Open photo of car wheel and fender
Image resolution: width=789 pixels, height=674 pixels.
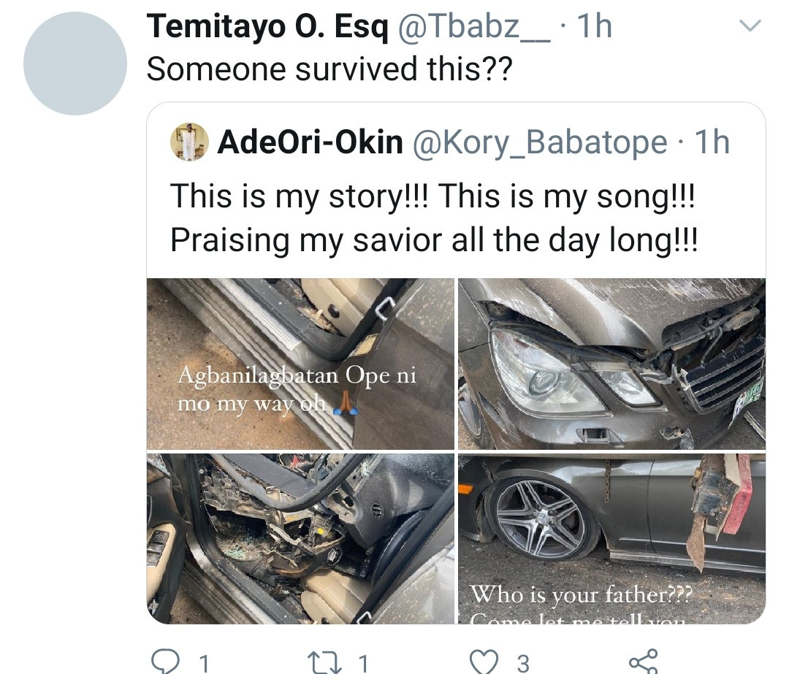[x=611, y=538]
